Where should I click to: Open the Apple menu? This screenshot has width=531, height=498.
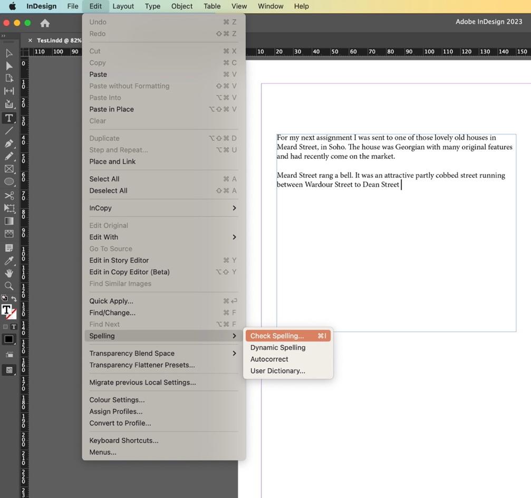(x=12, y=6)
